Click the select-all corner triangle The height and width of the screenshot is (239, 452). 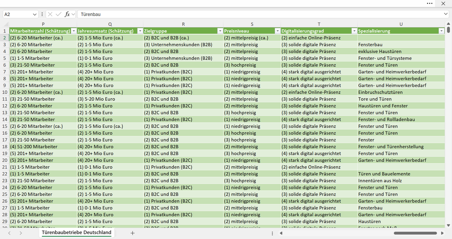tap(6, 24)
